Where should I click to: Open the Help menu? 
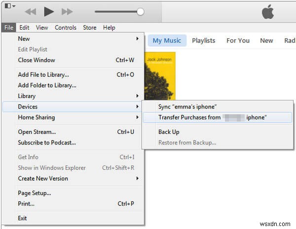coord(109,28)
